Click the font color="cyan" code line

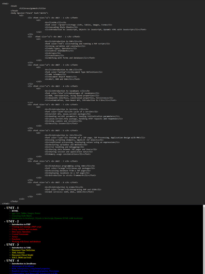pos(95,137)
